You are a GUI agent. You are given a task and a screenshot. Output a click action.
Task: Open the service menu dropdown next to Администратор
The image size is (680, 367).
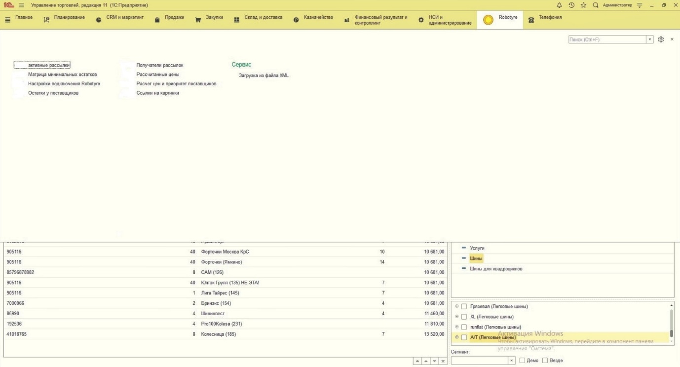coord(645,5)
